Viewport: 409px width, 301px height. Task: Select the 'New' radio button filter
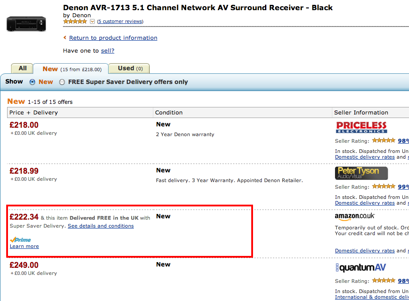[x=32, y=82]
